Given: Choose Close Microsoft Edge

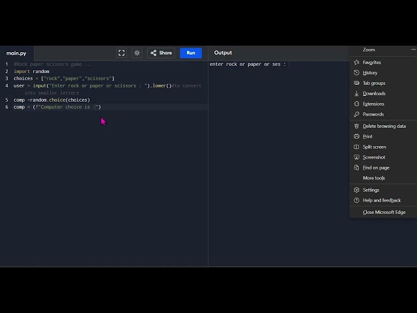Looking at the screenshot, I should [383, 212].
